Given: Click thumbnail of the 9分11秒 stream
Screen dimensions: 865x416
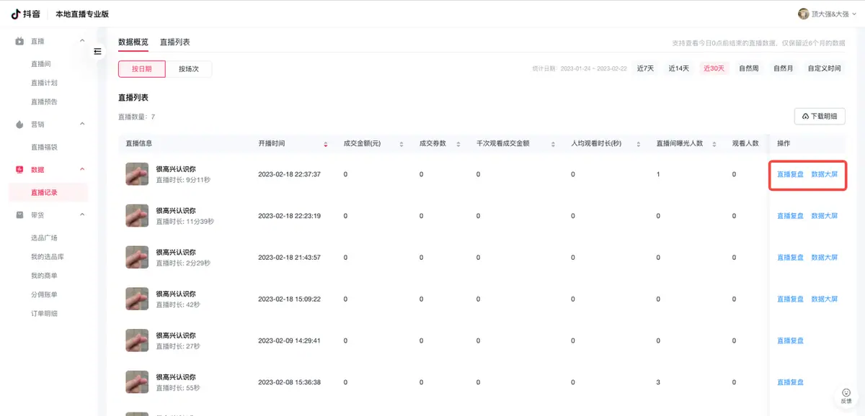Looking at the screenshot, I should [137, 174].
